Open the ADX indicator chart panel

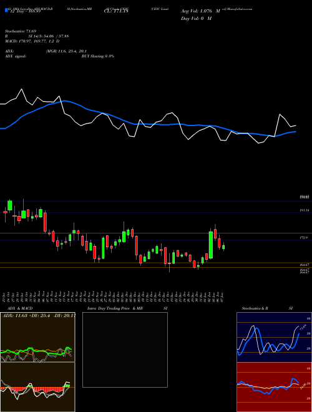[x=37, y=337]
